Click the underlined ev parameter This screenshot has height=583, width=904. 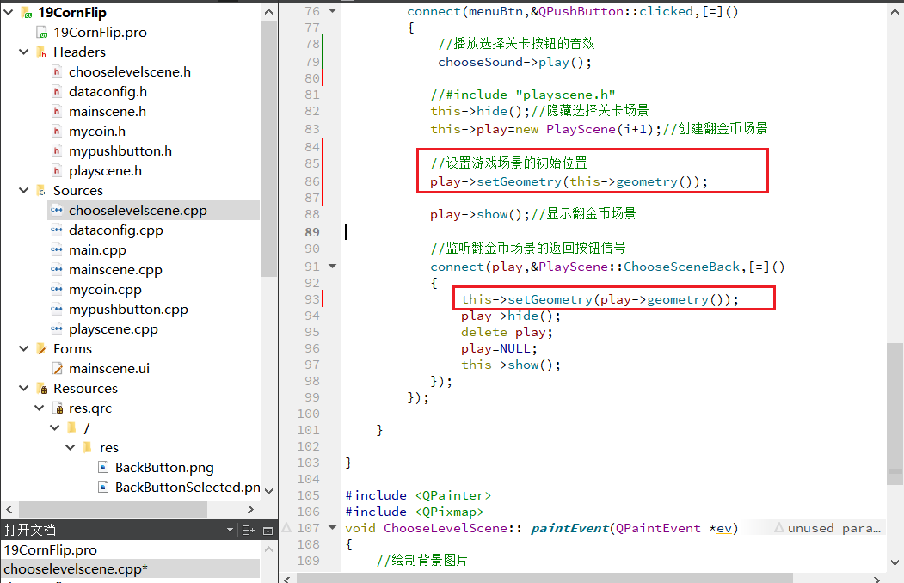724,528
